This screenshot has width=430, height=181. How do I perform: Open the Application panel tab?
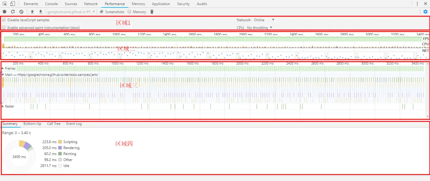click(x=161, y=4)
